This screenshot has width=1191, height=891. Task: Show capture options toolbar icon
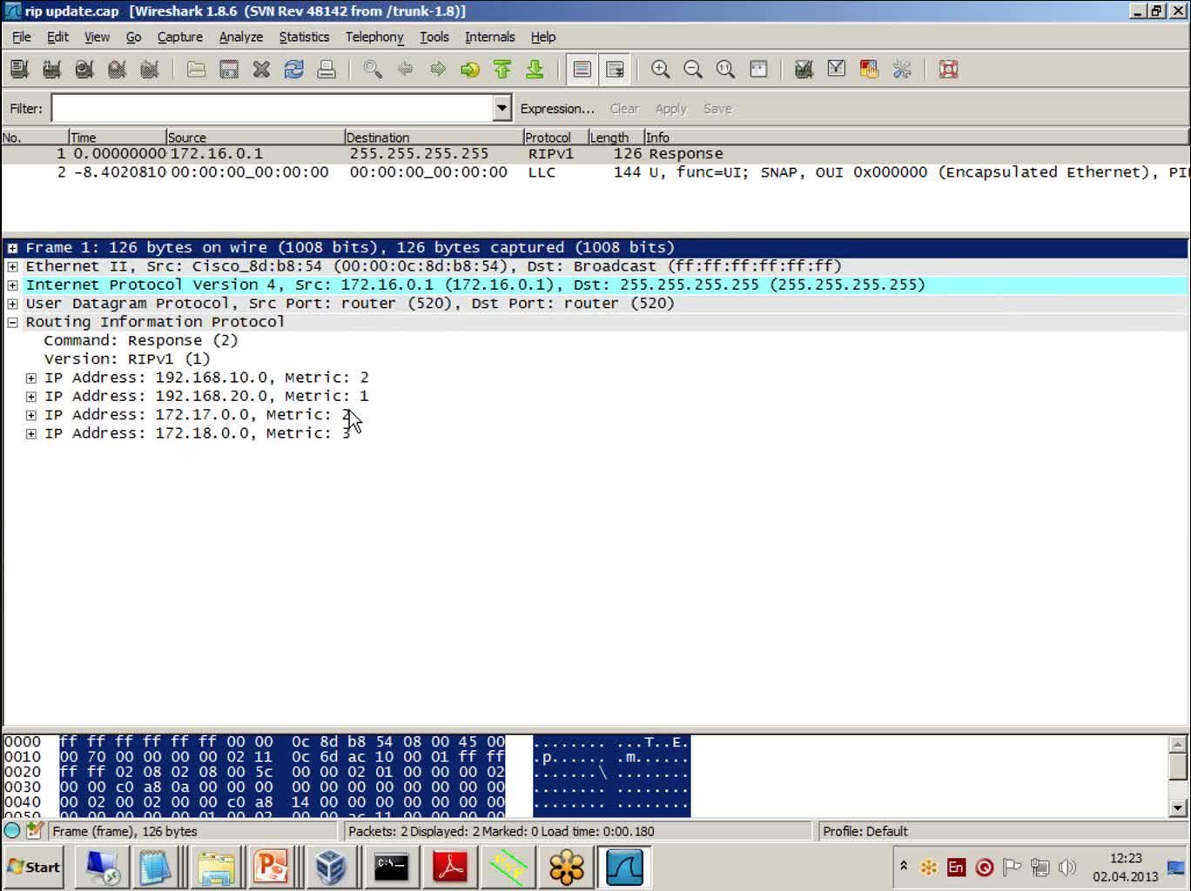click(x=51, y=70)
